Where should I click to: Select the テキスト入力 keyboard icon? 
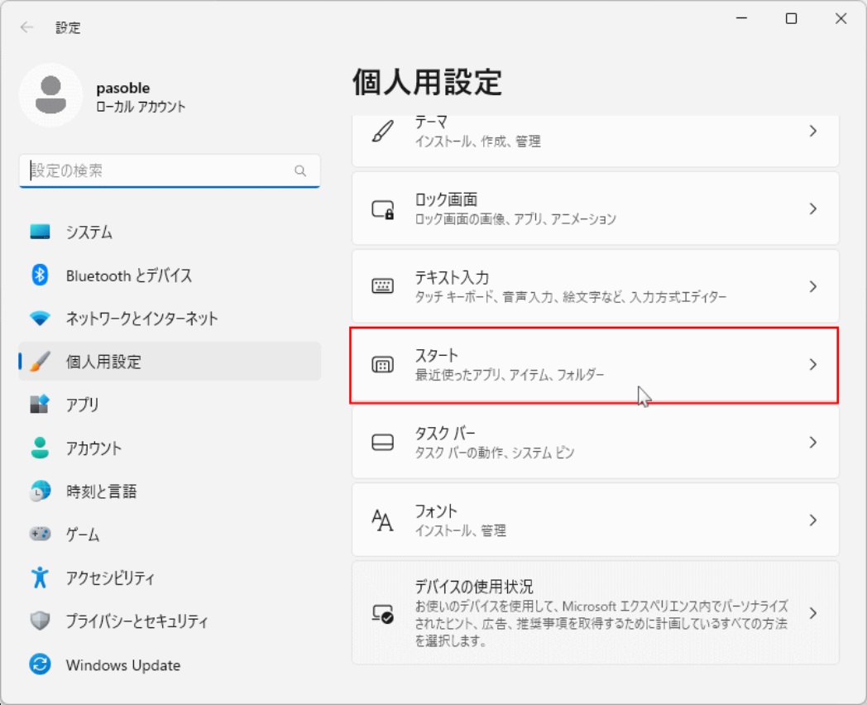pyautogui.click(x=381, y=286)
